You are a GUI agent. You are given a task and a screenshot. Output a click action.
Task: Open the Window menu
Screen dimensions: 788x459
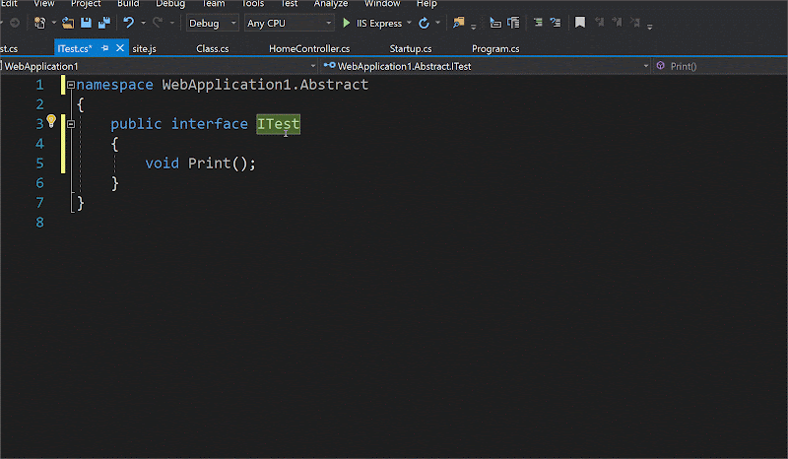pyautogui.click(x=382, y=4)
